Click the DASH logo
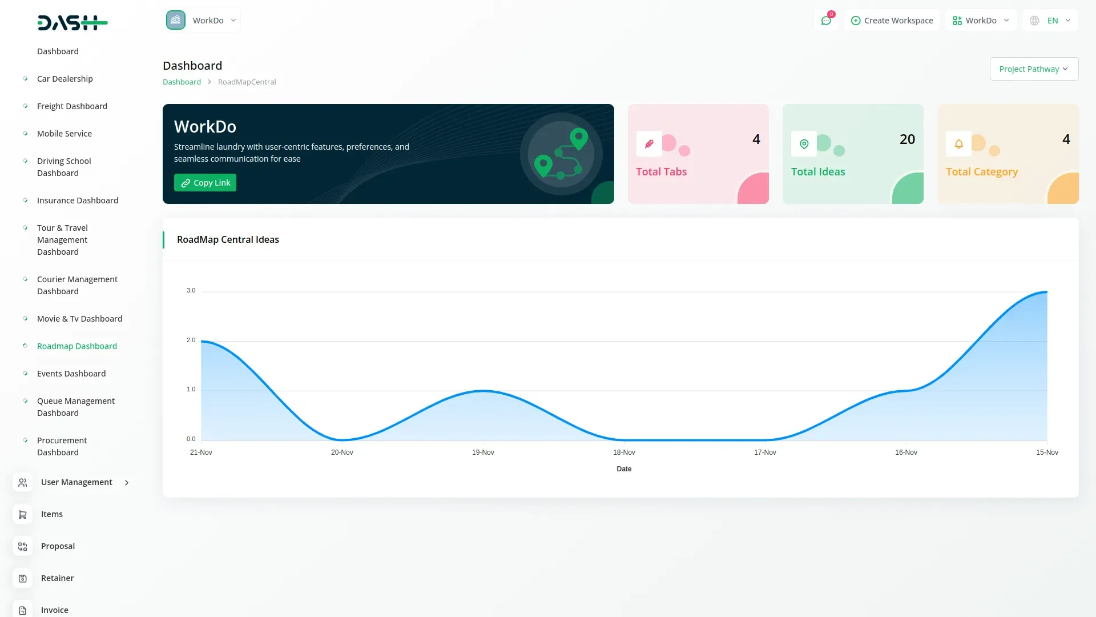 coord(72,23)
